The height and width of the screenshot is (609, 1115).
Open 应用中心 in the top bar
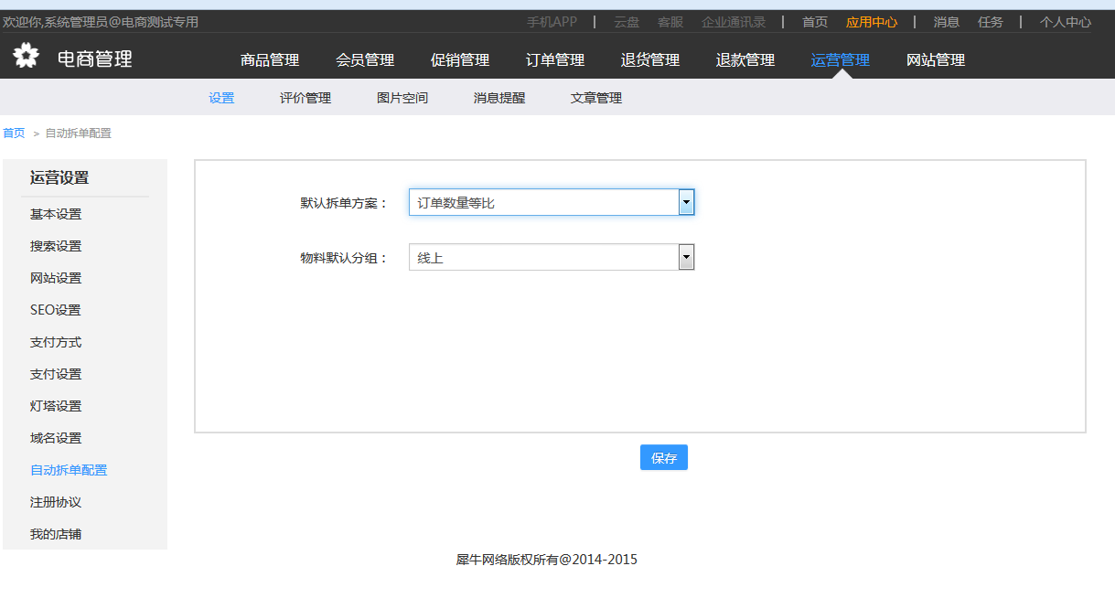872,22
